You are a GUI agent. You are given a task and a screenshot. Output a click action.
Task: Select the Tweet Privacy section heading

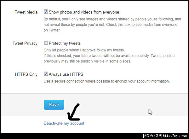25,43
